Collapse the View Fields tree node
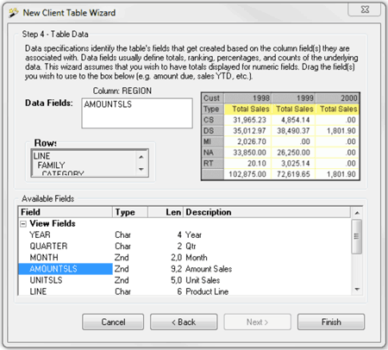388x350 pixels. click(23, 224)
